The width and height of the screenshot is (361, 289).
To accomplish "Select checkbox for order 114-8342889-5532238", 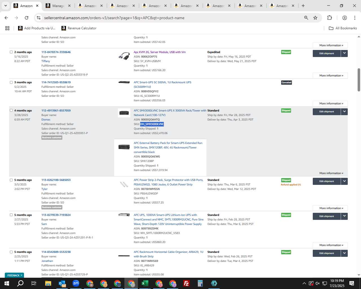I will (x=11, y=252).
